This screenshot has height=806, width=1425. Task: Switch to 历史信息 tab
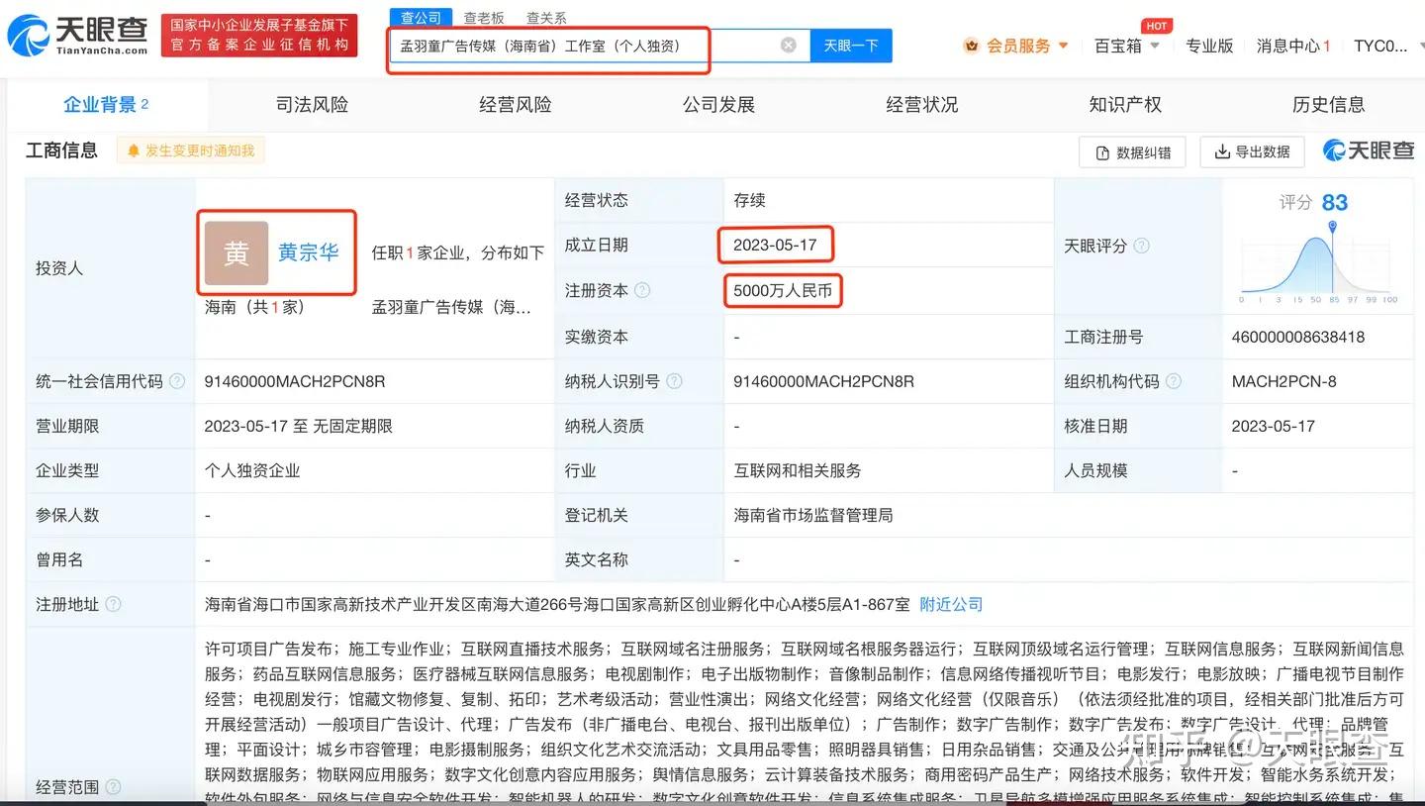tap(1329, 104)
